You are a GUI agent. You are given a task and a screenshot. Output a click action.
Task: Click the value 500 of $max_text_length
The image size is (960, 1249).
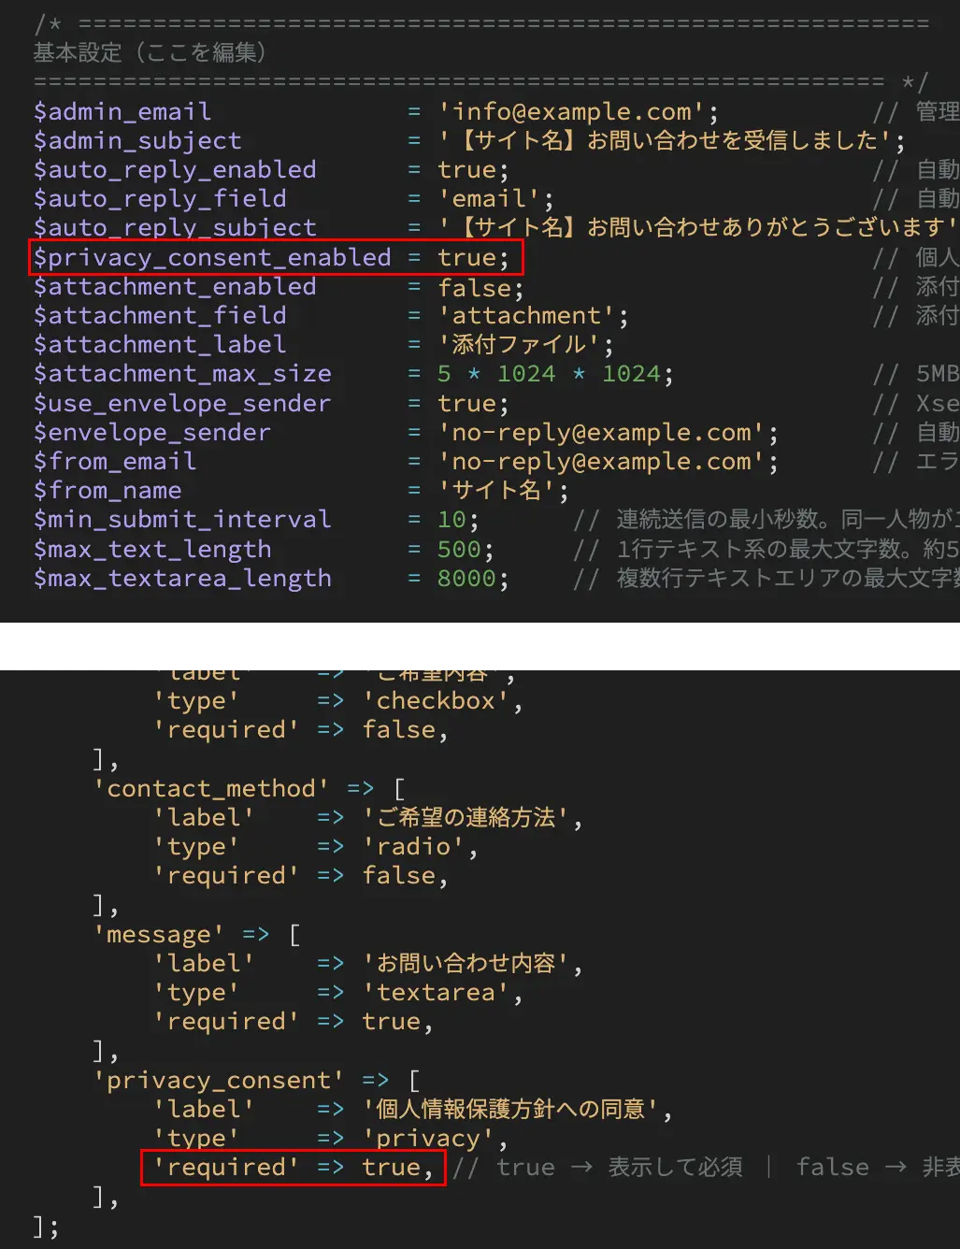pos(459,549)
